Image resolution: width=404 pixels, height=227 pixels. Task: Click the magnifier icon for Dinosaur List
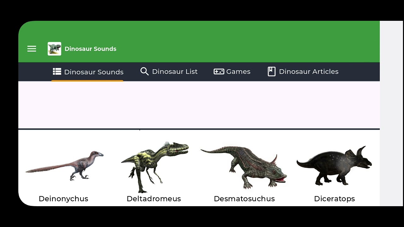point(145,72)
